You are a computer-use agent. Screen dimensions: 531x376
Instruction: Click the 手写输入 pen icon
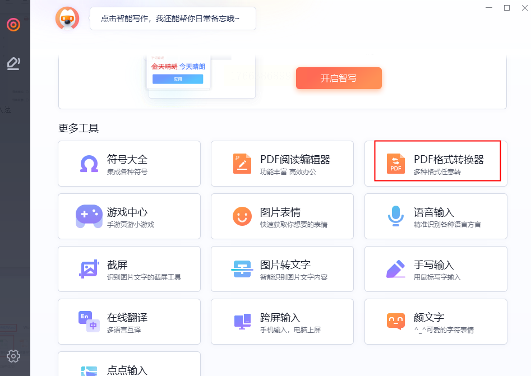395,269
